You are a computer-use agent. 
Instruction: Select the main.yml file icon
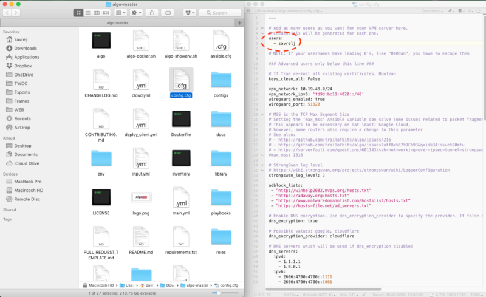[181, 197]
